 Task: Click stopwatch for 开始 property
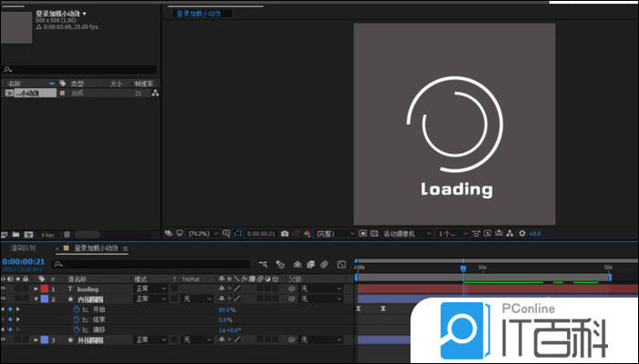click(x=76, y=309)
